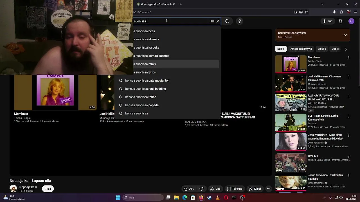The height and width of the screenshot is (202, 360).
Task: Open options menu for Oma Mix
Action: click(349, 156)
